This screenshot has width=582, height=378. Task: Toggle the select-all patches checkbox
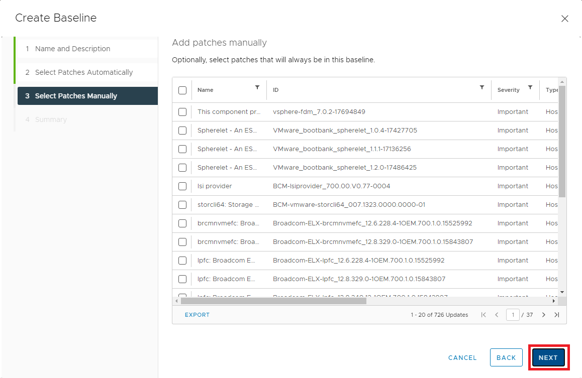pyautogui.click(x=182, y=90)
